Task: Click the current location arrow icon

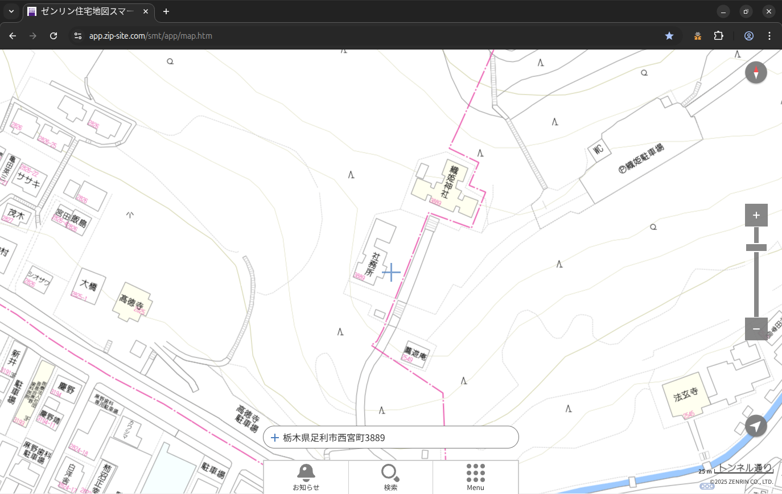Action: 756,426
